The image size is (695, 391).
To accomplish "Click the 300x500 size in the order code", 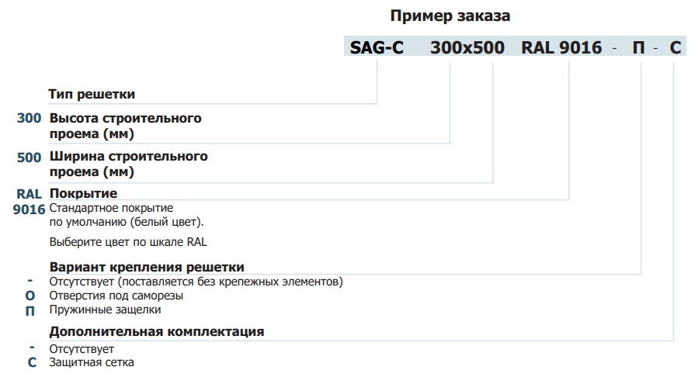I will click(467, 48).
